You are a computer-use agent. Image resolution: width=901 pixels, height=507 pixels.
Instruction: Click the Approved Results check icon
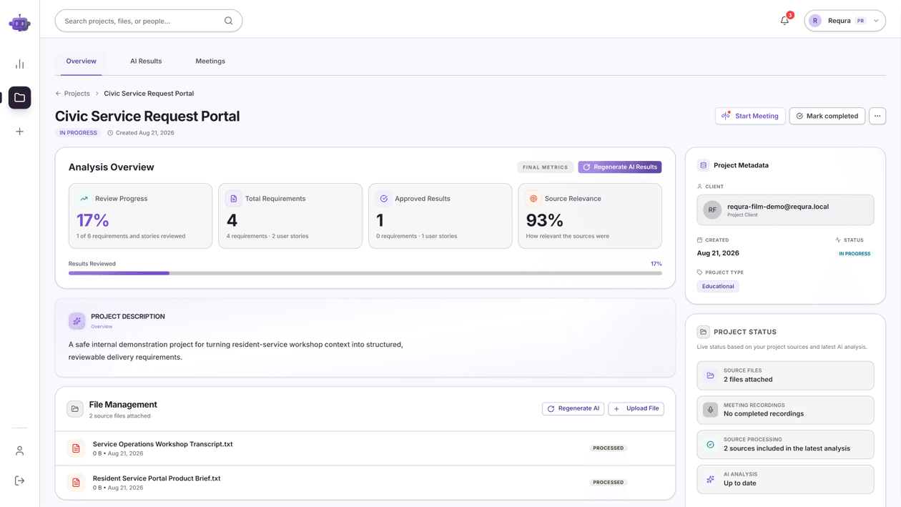pos(384,199)
